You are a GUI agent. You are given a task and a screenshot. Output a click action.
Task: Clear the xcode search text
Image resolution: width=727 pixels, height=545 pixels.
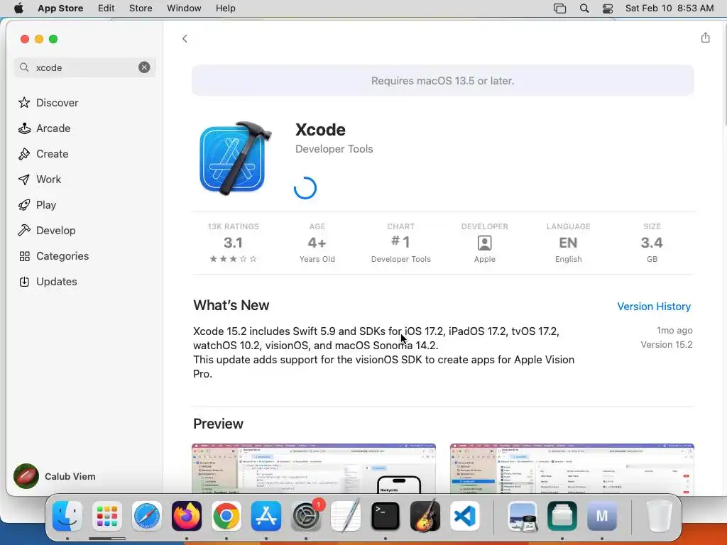point(144,67)
